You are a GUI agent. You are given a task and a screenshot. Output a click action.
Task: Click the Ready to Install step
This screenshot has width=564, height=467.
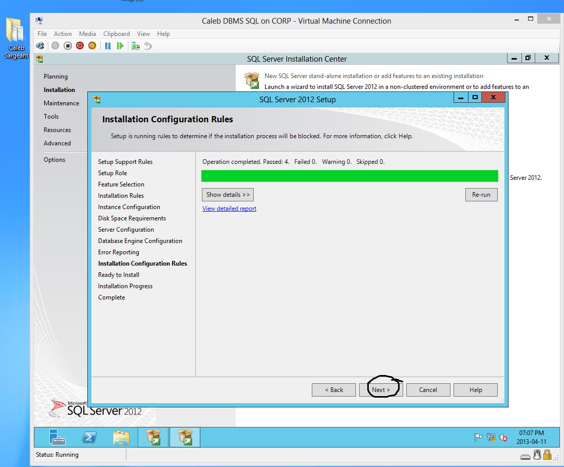tap(118, 275)
